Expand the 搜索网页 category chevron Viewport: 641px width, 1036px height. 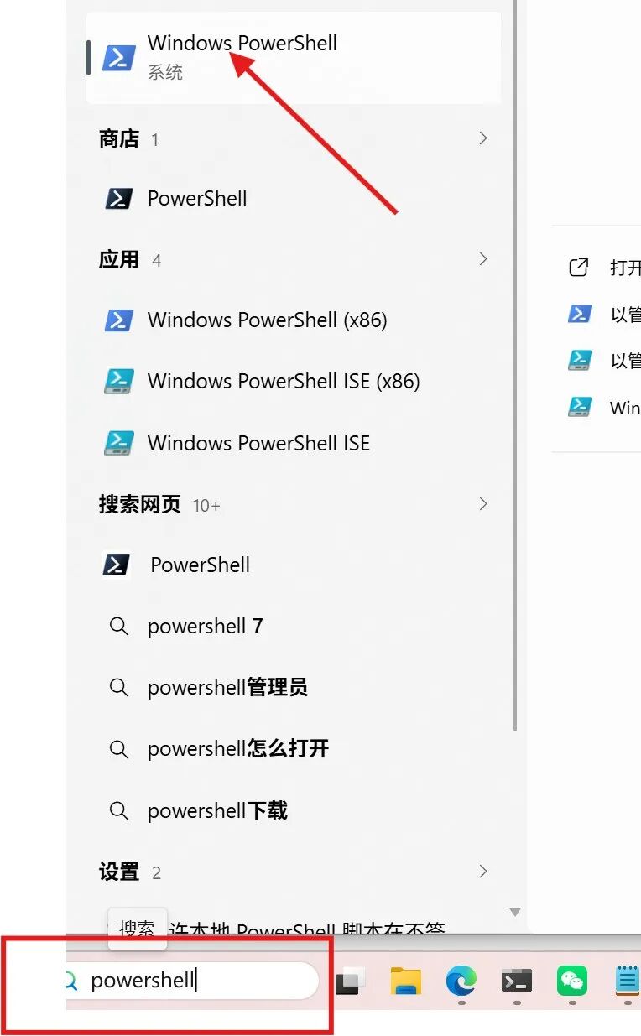(482, 504)
